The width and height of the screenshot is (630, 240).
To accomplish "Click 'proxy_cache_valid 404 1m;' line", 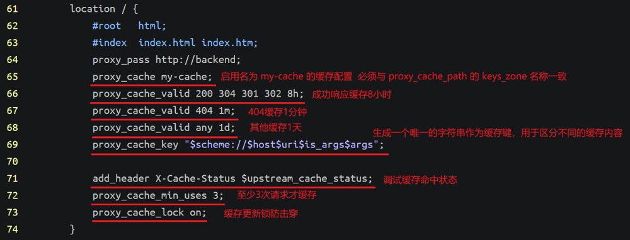I will pos(164,111).
